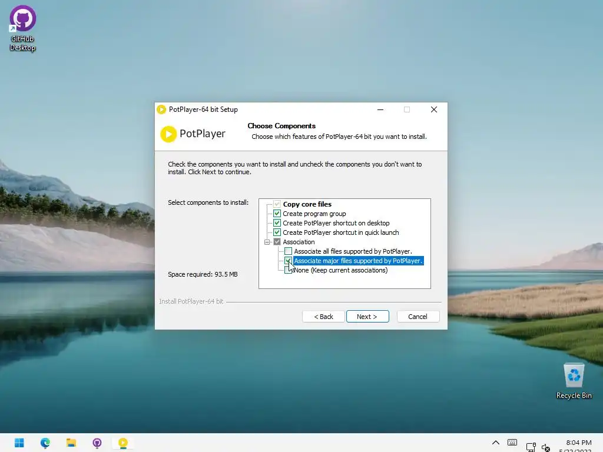Collapse the Association tree node
The height and width of the screenshot is (452, 603).
pyautogui.click(x=267, y=242)
